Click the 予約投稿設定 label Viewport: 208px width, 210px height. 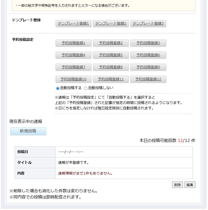click(x=23, y=40)
